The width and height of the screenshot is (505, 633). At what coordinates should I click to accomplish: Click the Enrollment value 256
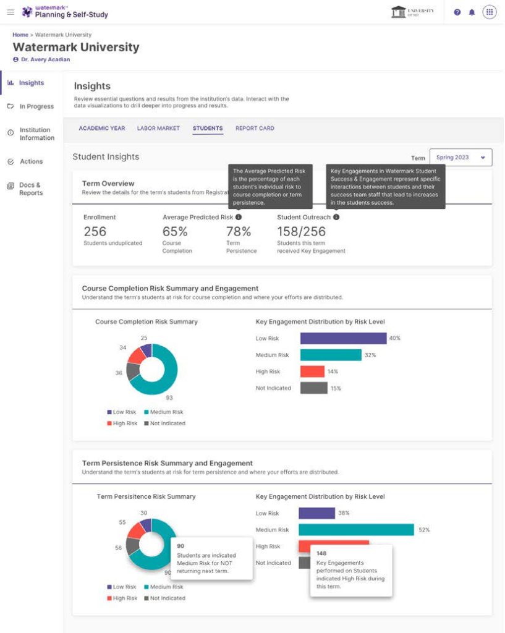point(95,231)
